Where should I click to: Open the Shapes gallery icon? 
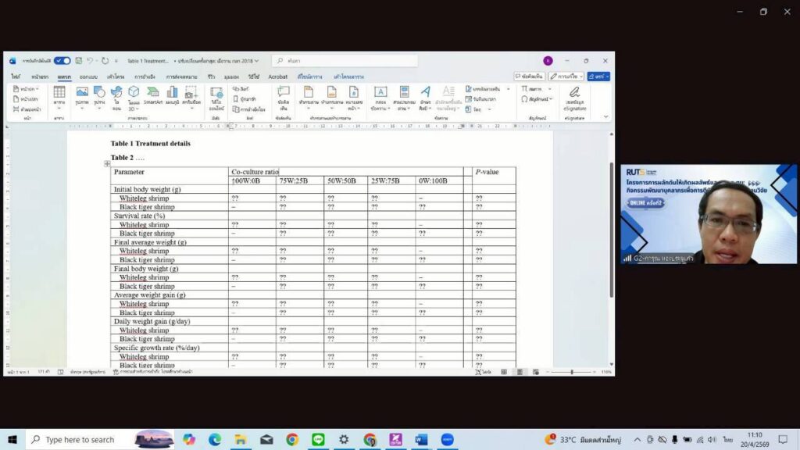(x=99, y=95)
